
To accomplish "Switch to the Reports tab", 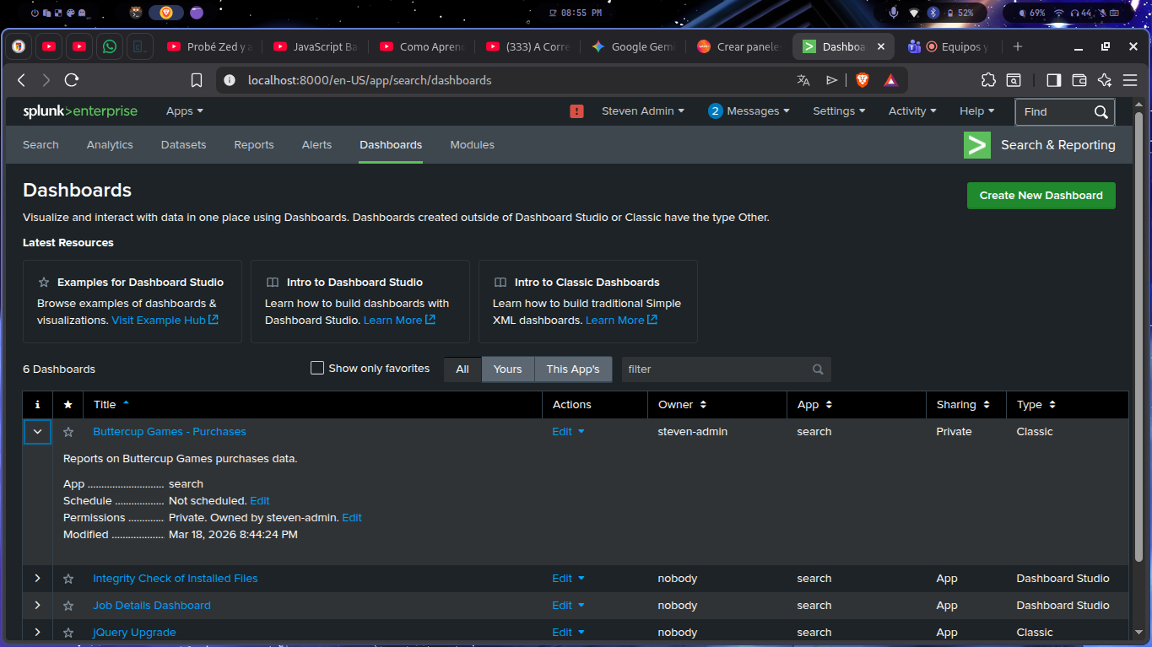I will click(253, 144).
